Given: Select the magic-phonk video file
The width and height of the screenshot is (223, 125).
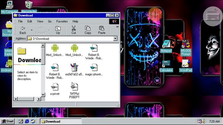Looking at the screenshot, I should click(x=94, y=69).
